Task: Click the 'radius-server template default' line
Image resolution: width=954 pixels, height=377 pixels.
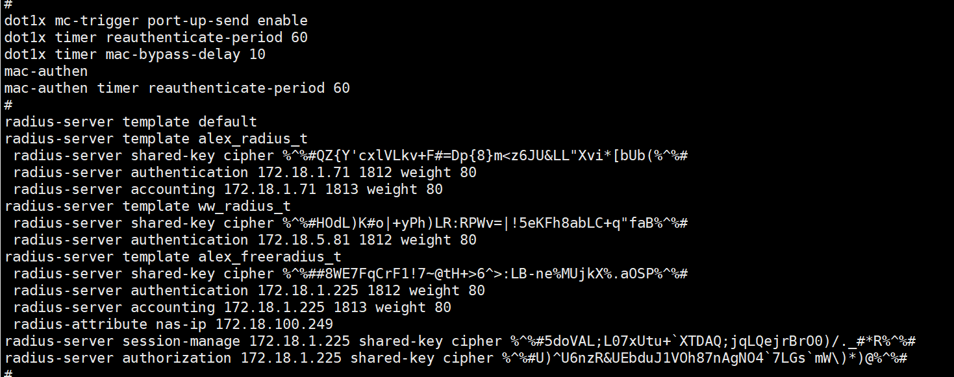Action: tap(131, 122)
